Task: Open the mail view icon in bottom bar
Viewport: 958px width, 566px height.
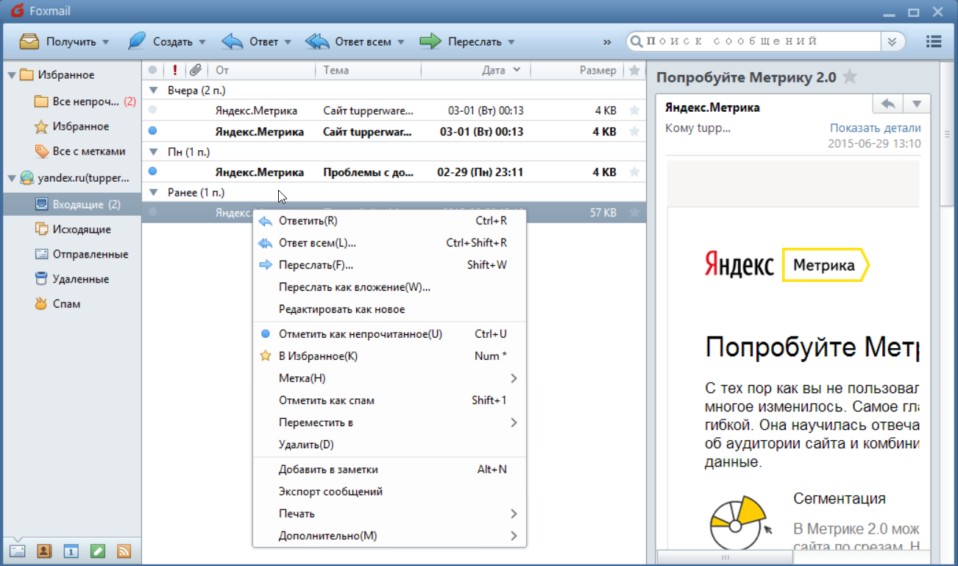Action: pyautogui.click(x=17, y=551)
